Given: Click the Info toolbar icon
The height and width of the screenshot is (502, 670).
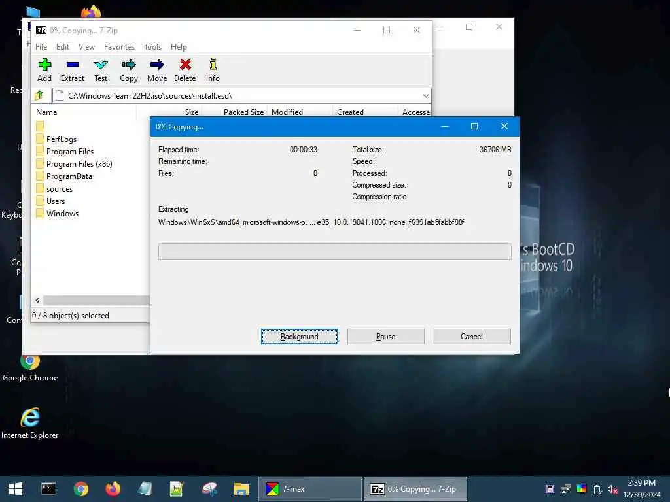Looking at the screenshot, I should (x=213, y=70).
